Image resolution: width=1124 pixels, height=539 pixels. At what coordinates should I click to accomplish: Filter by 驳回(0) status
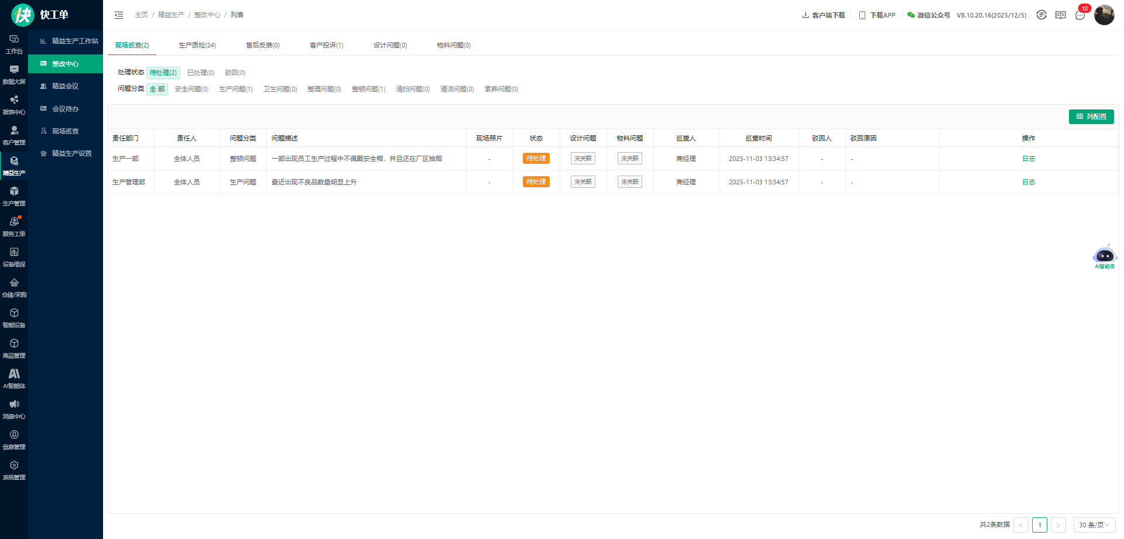235,73
